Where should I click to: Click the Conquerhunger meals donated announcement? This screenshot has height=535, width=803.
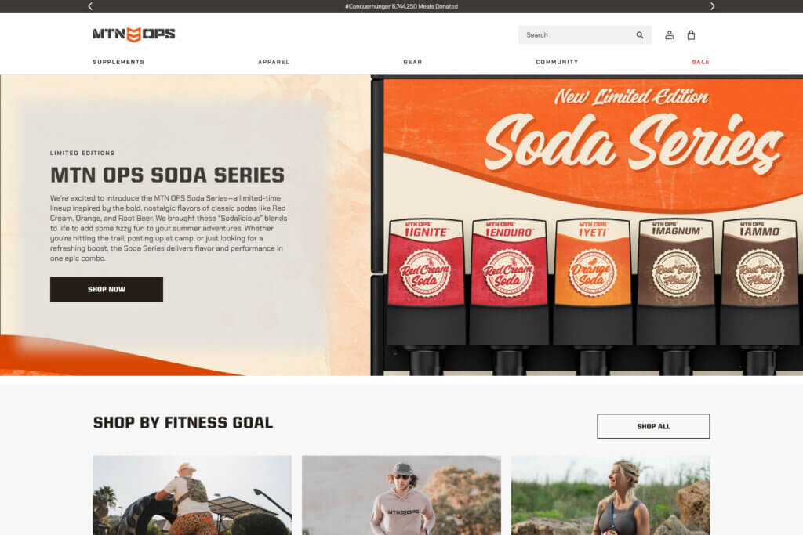[x=401, y=6]
